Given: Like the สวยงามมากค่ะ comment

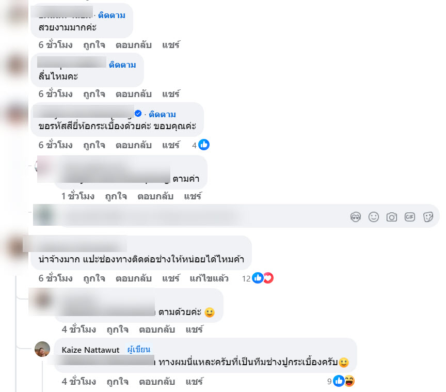Looking at the screenshot, I should click(x=94, y=45).
